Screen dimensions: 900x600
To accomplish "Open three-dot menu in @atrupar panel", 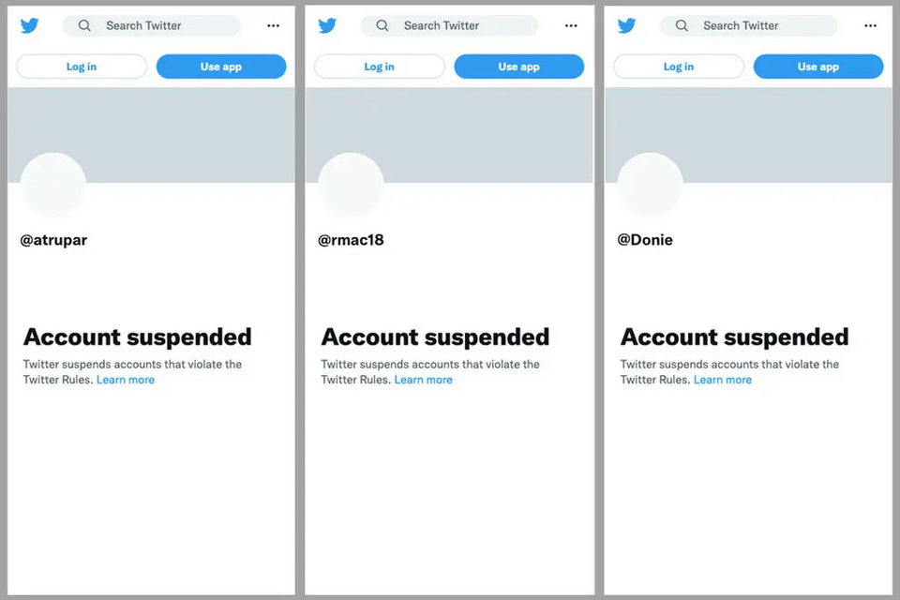I will 273,26.
